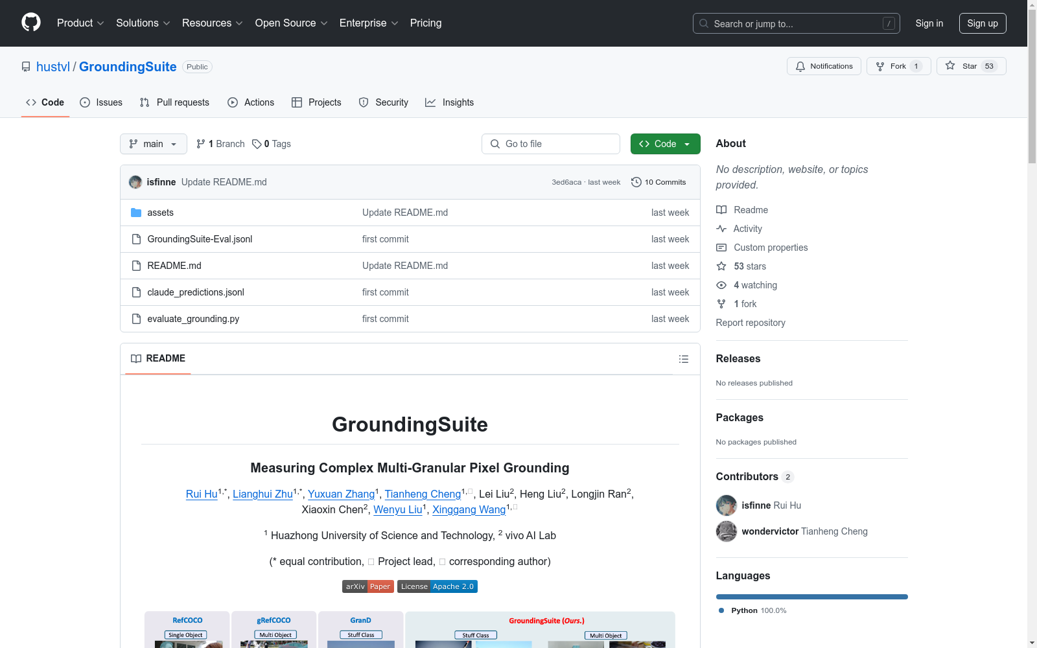
Task: Open Rui Hu author link
Action: [x=202, y=494]
